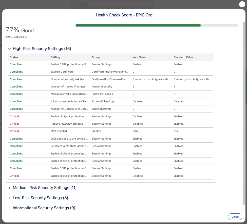Click the SharingSettings group cell

101,109
